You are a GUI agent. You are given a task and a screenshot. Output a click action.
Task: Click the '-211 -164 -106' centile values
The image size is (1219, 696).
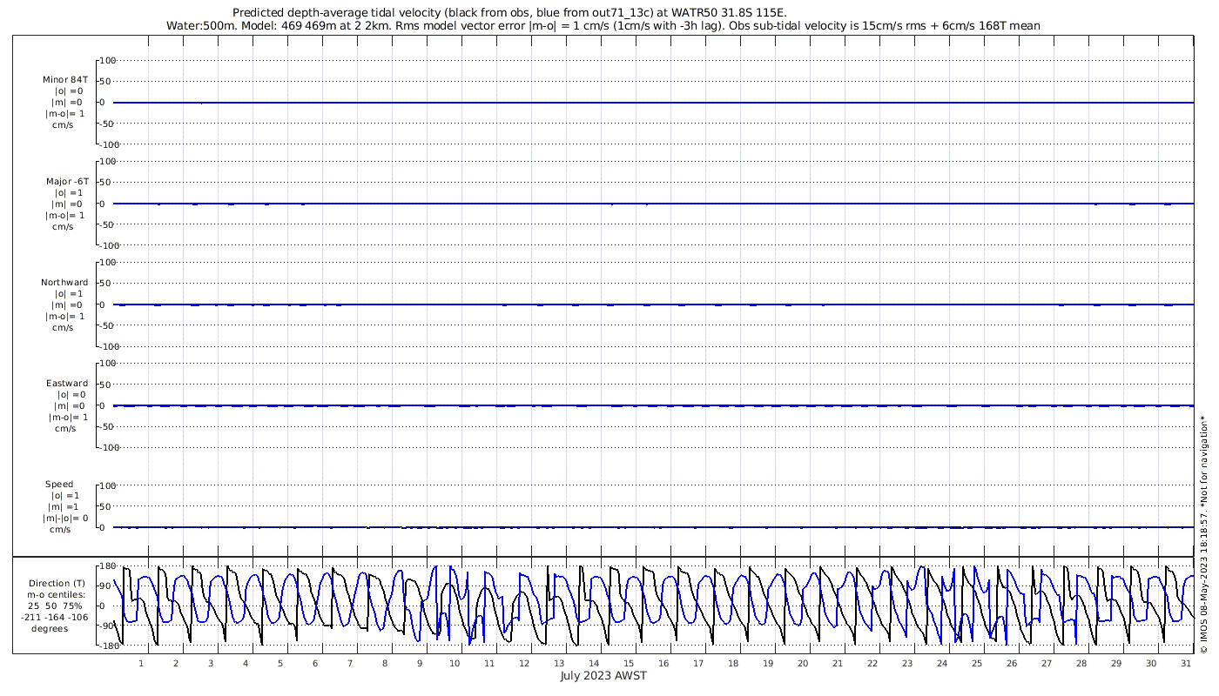(56, 618)
